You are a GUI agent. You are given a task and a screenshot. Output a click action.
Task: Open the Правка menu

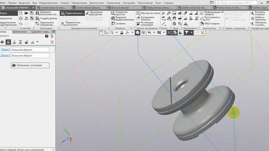click(x=12, y=3)
